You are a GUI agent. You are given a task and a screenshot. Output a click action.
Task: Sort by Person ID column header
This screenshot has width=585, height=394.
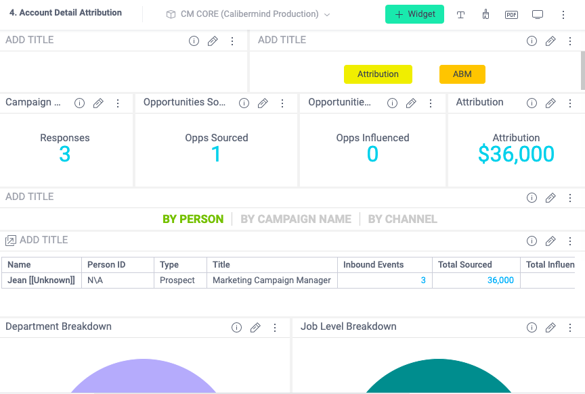pos(118,265)
